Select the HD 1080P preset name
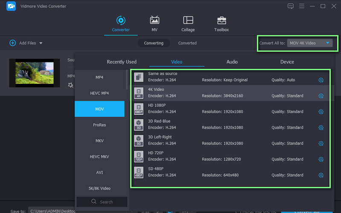The width and height of the screenshot is (341, 213). (157, 105)
